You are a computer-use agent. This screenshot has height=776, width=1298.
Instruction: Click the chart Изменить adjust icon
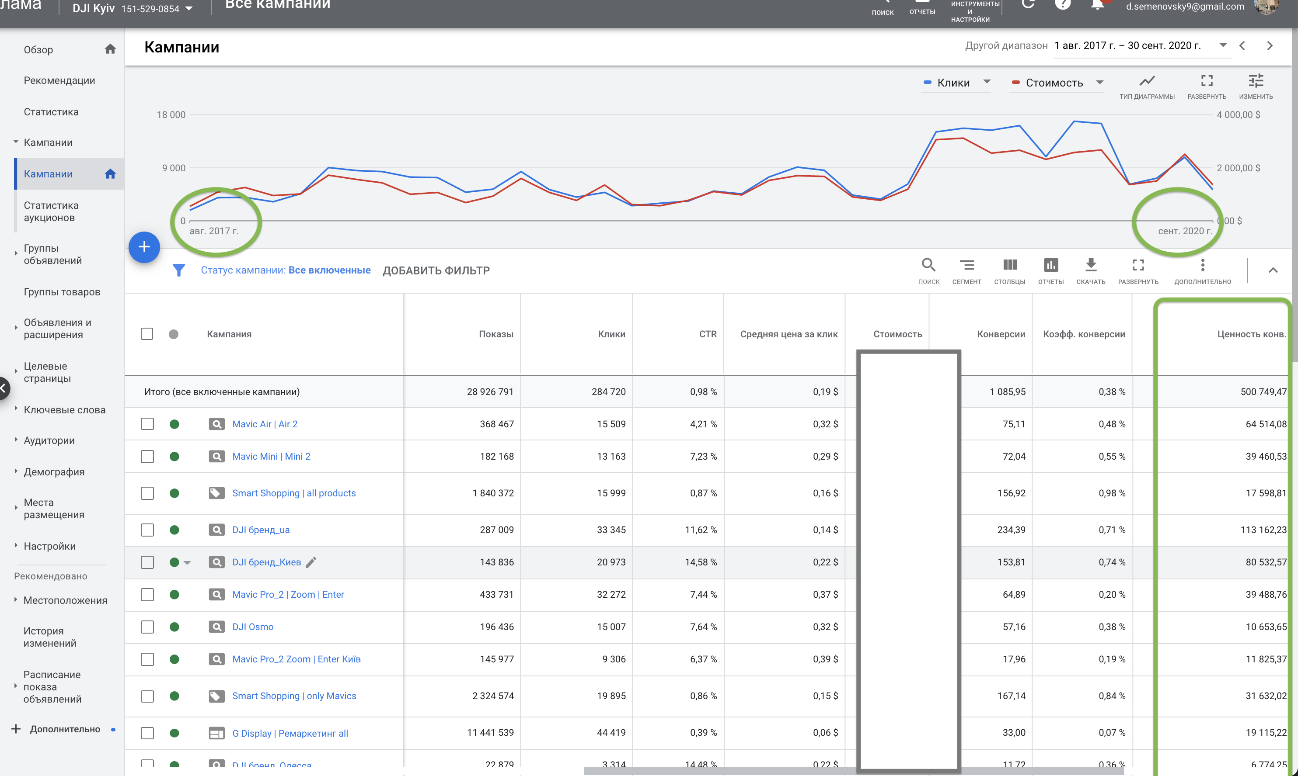pos(1256,81)
